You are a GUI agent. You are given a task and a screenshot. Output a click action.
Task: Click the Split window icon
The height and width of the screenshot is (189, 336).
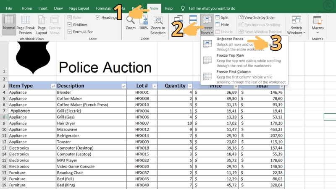(x=218, y=18)
